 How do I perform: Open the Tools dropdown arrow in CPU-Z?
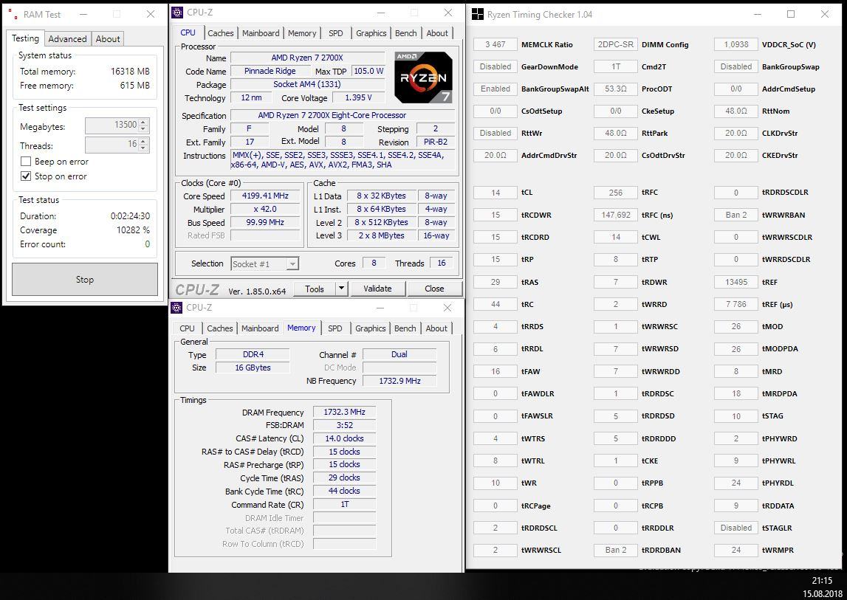click(x=341, y=289)
